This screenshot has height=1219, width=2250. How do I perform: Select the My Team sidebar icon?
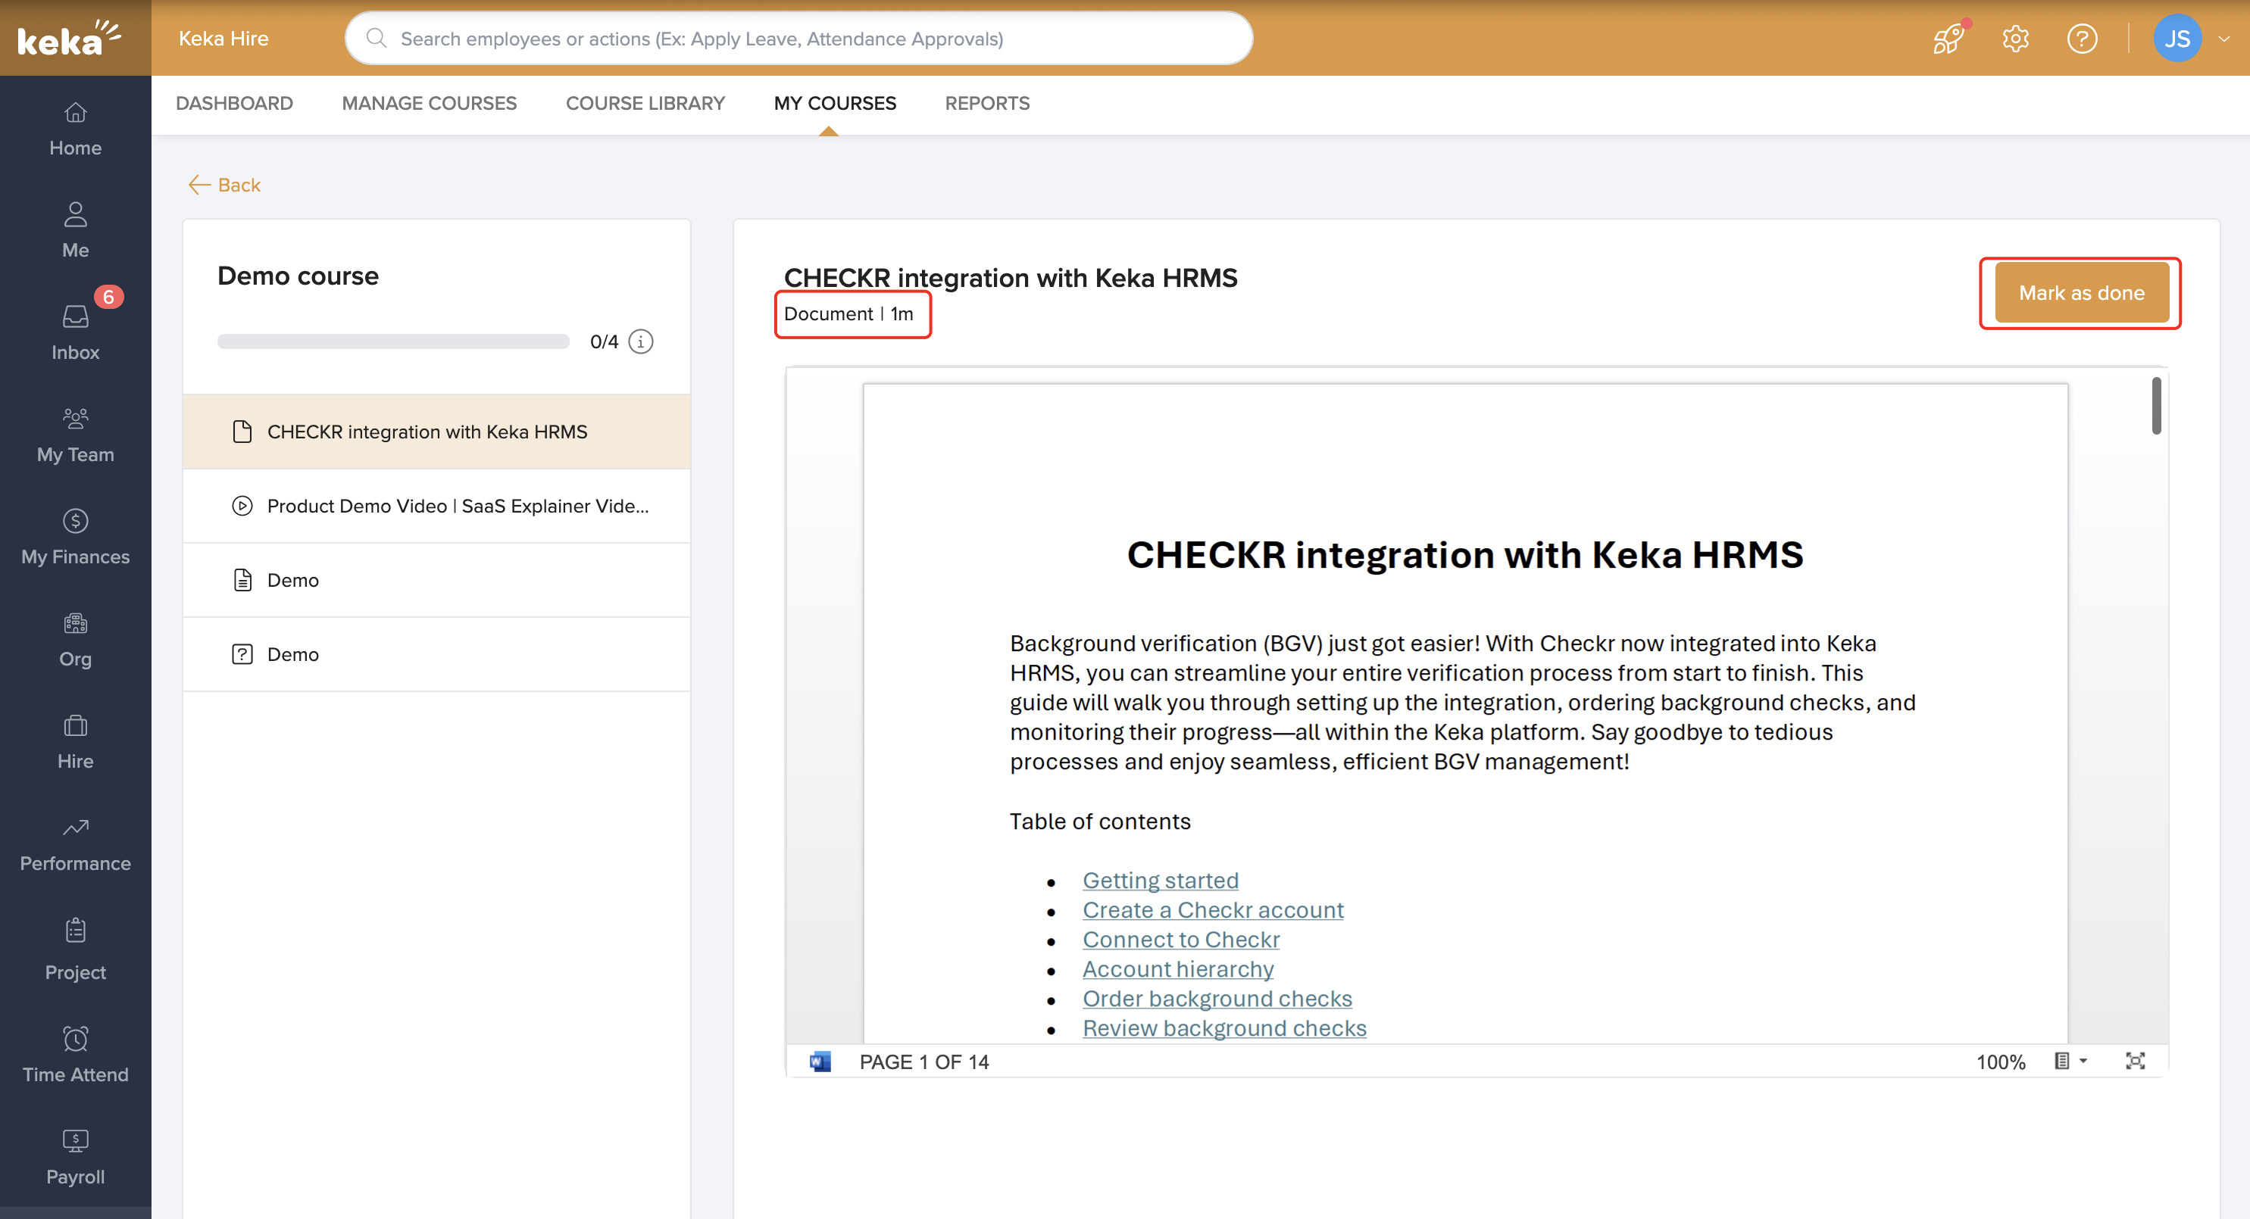click(x=75, y=432)
